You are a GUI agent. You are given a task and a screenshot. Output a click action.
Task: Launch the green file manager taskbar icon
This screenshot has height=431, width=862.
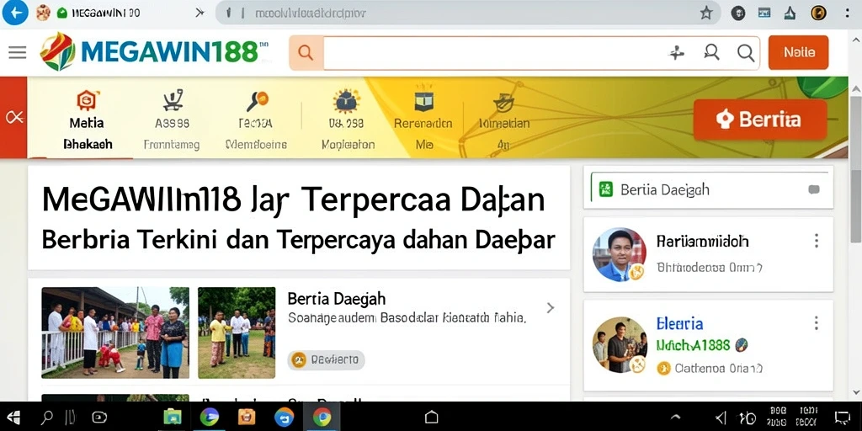coord(173,418)
